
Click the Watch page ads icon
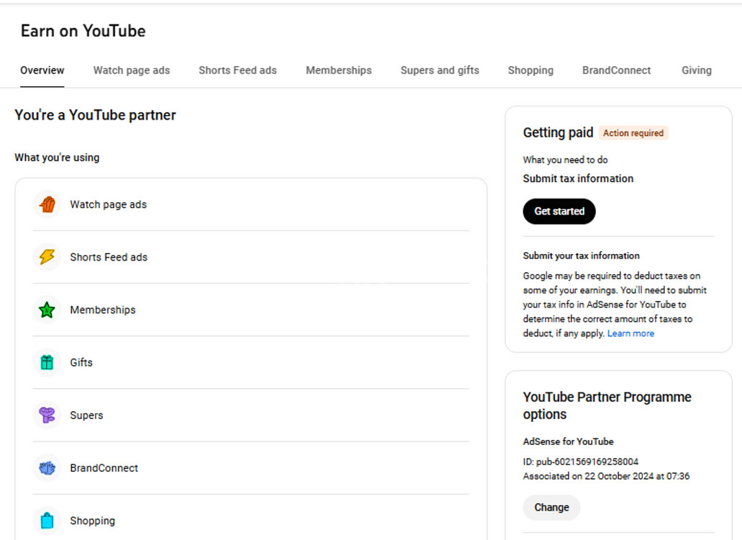[47, 204]
